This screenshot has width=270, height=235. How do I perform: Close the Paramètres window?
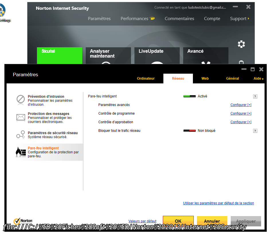point(261,69)
